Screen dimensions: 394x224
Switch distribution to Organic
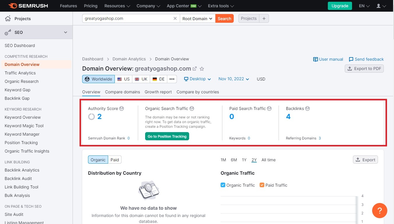click(x=98, y=160)
